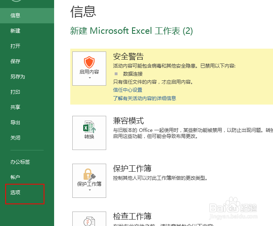Click the 检查工作簿 document check icon
This screenshot has height=226, width=273.
click(x=89, y=221)
